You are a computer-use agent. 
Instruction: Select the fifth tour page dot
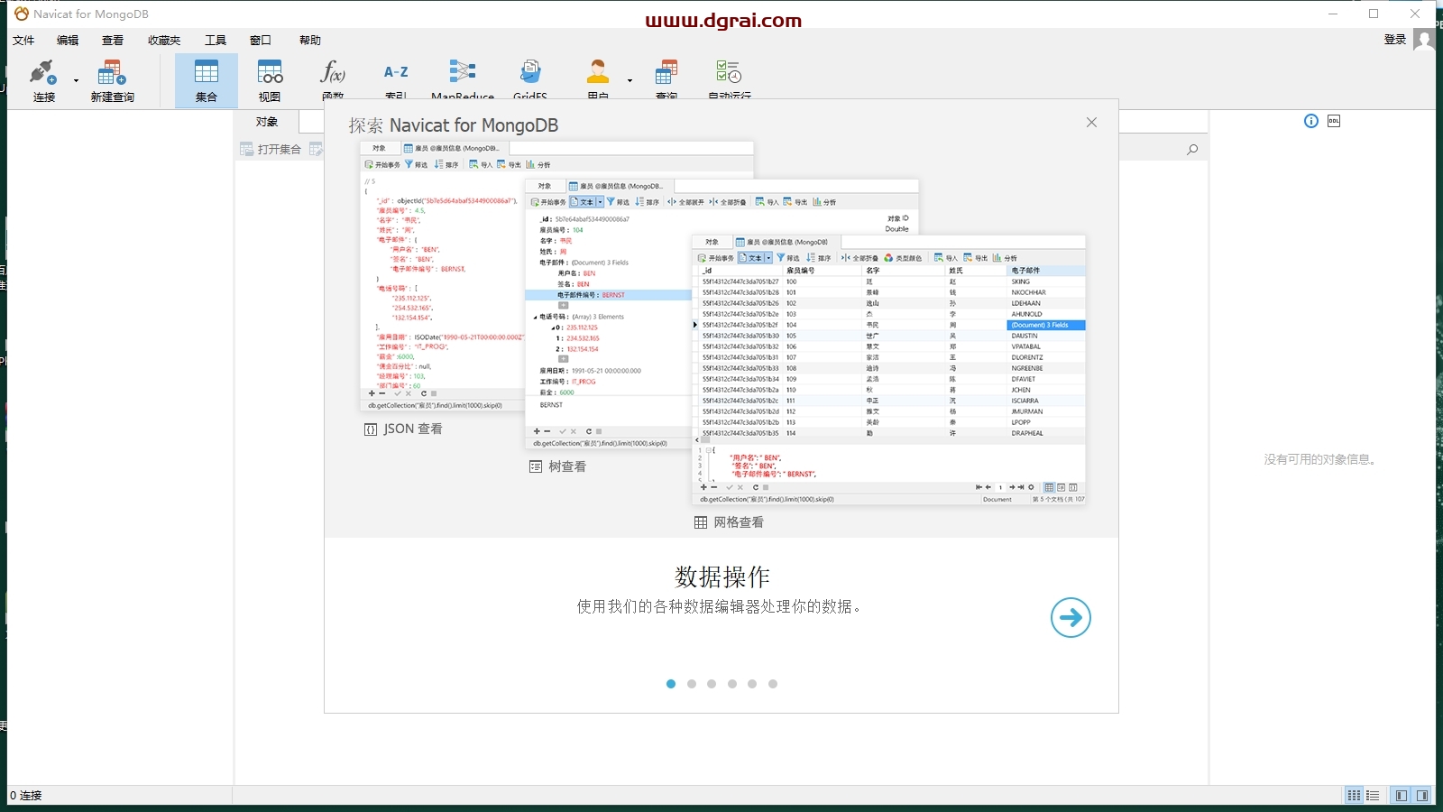[x=752, y=684]
